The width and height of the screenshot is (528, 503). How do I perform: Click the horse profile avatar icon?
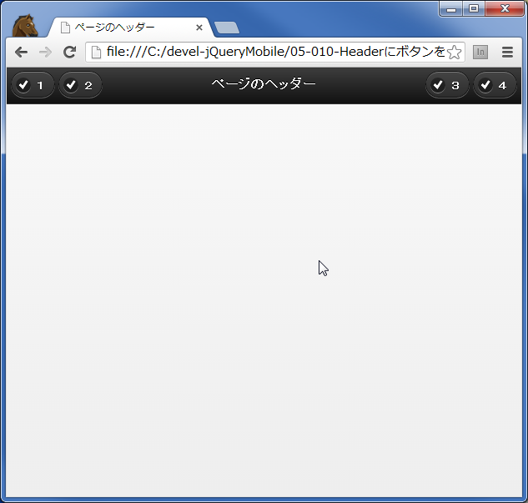coord(25,26)
